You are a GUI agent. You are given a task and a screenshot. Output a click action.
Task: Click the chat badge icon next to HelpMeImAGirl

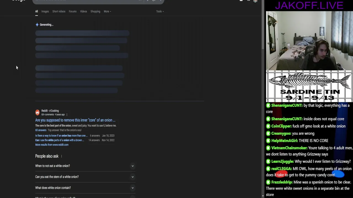click(268, 141)
